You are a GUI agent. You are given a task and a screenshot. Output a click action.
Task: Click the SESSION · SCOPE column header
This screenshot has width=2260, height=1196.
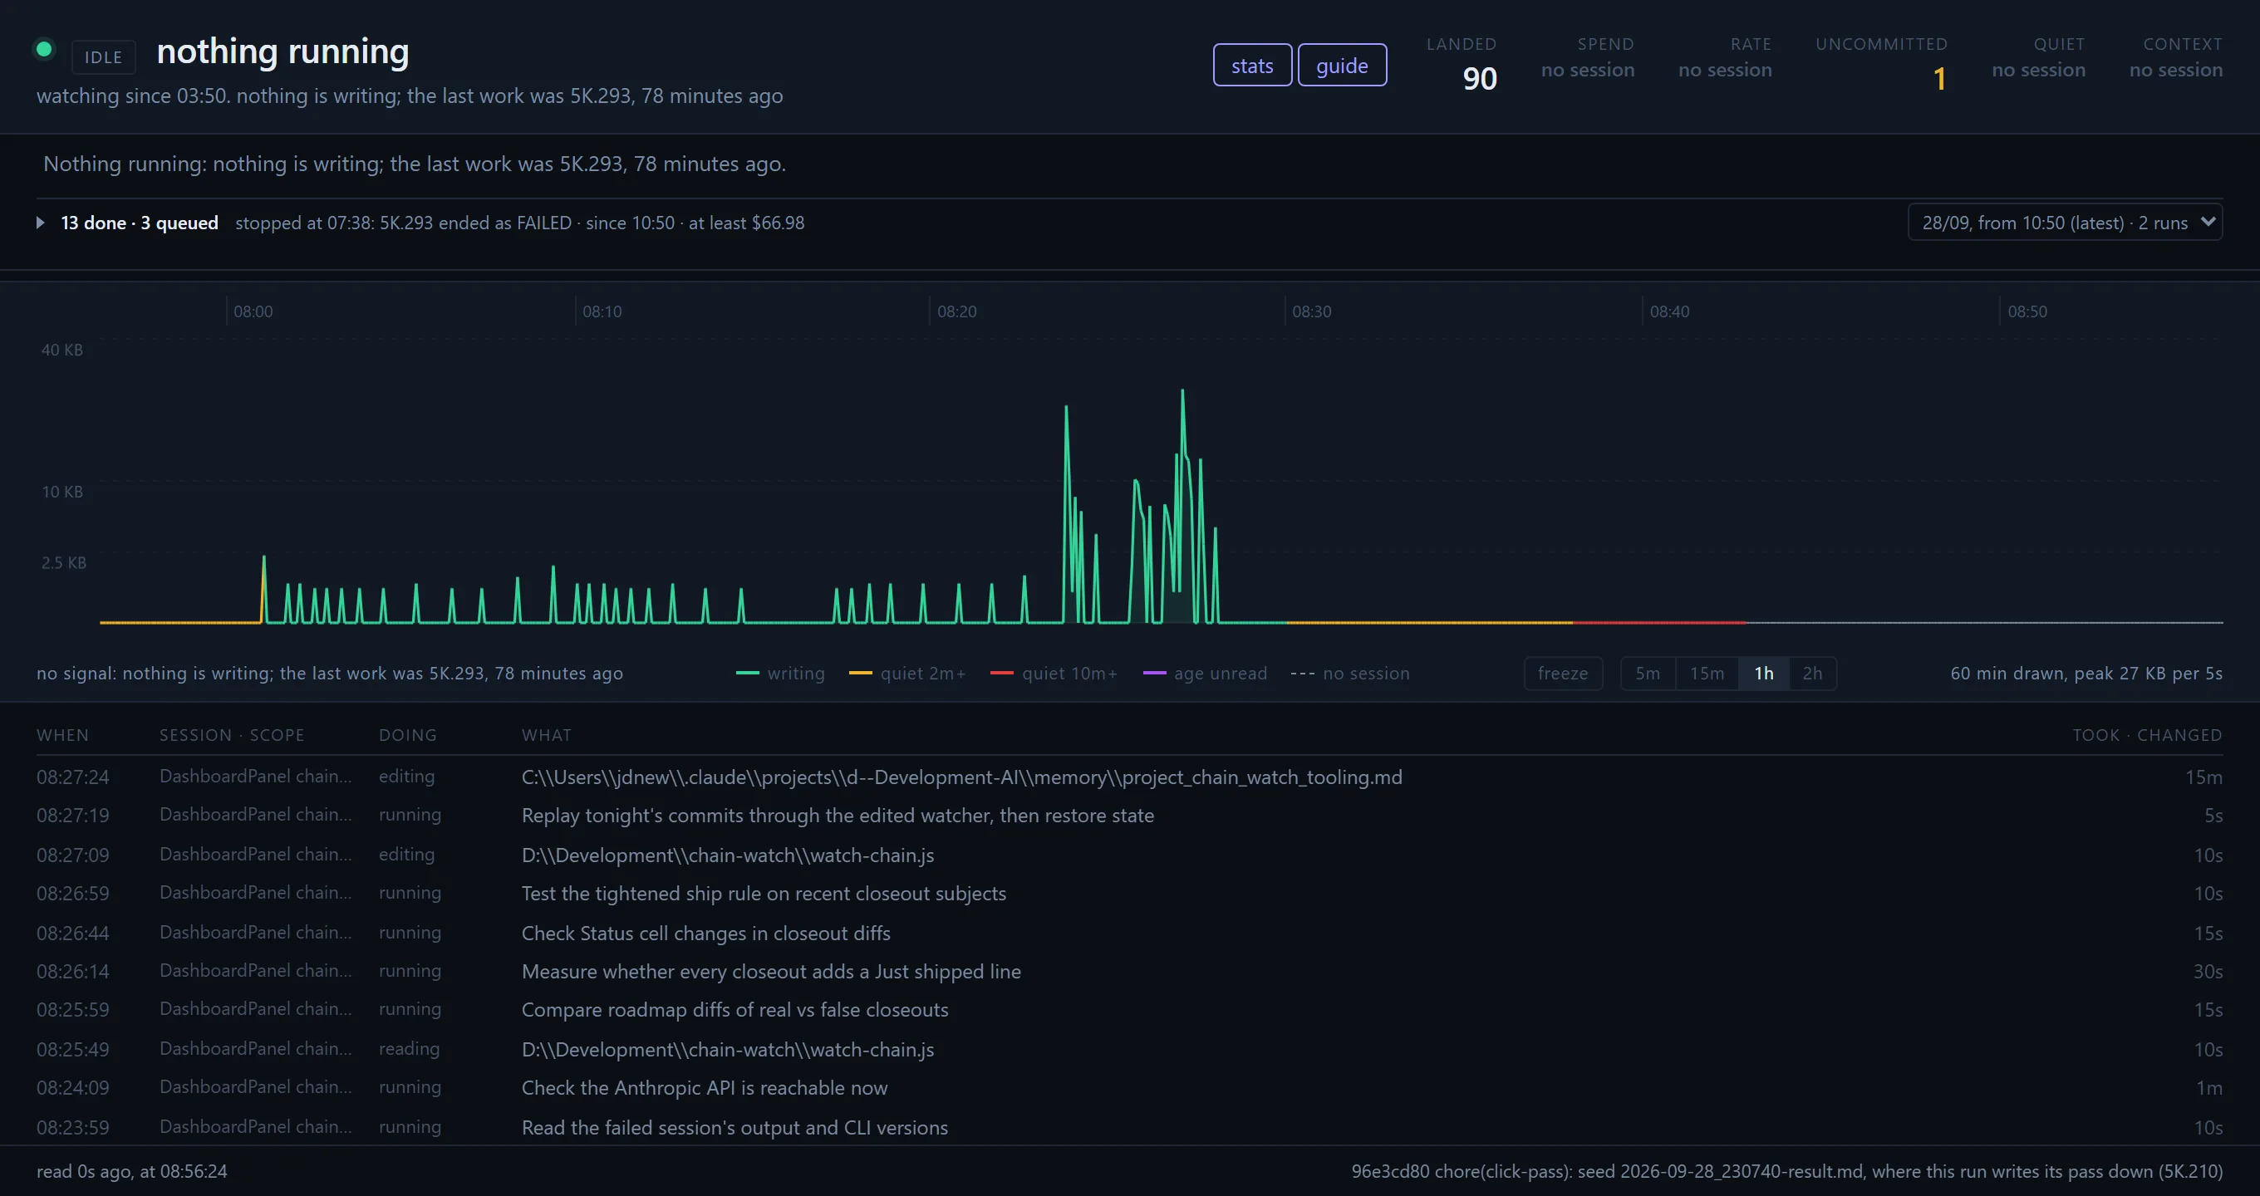pyautogui.click(x=232, y=735)
